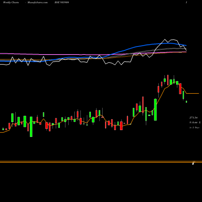
Task: Click the 'BSE 935998' symbol label
Action: (62, 2)
